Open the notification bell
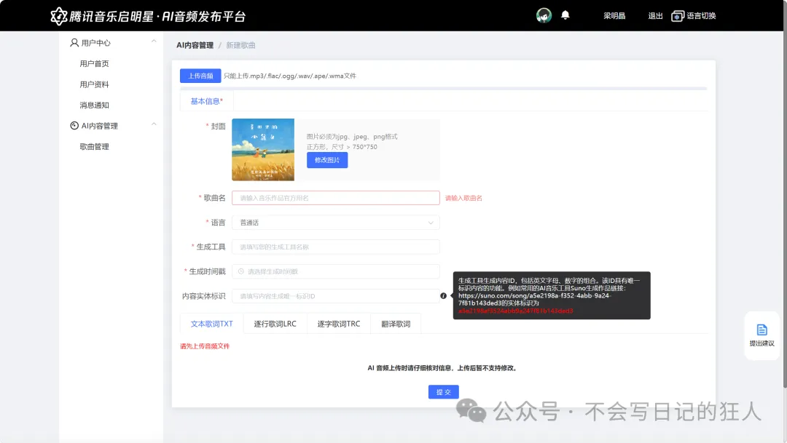 [x=565, y=15]
